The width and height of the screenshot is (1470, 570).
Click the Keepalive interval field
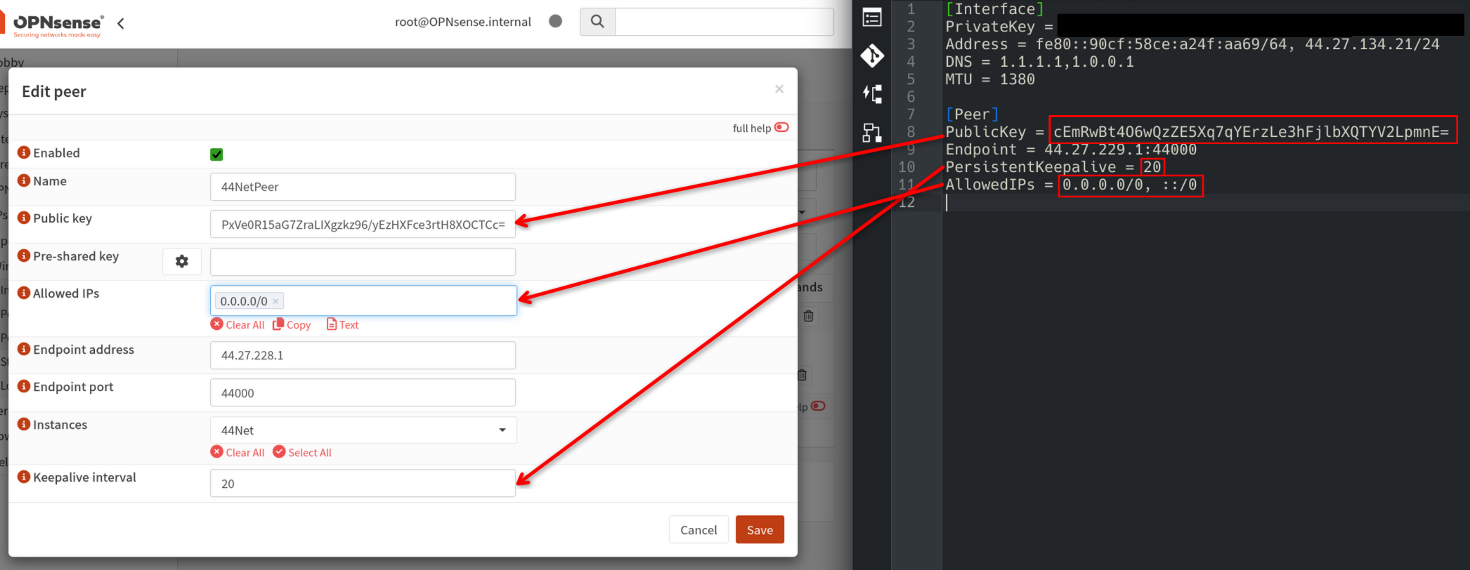(363, 483)
